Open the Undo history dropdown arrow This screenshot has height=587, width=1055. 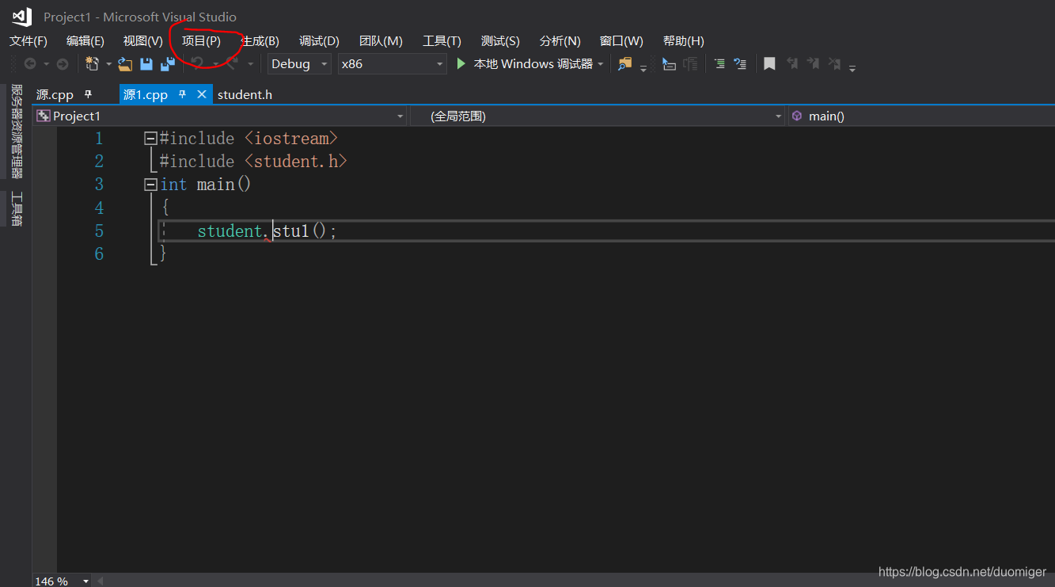tap(215, 64)
